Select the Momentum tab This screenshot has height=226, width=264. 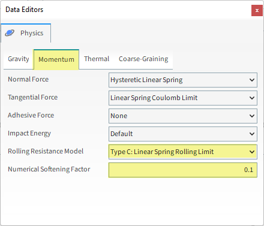(56, 59)
